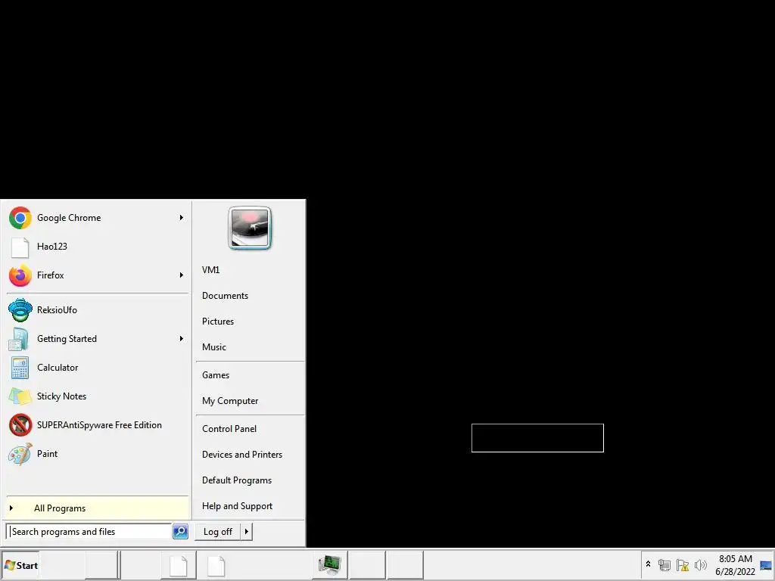This screenshot has height=581, width=775.
Task: Open the second blank document taskbar icon
Action: (216, 565)
